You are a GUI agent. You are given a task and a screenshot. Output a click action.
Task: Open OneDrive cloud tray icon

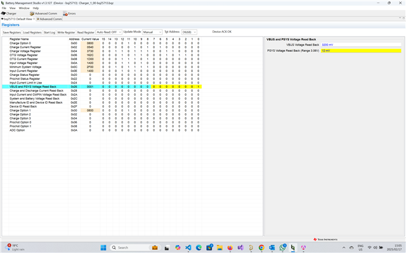tap(351, 247)
